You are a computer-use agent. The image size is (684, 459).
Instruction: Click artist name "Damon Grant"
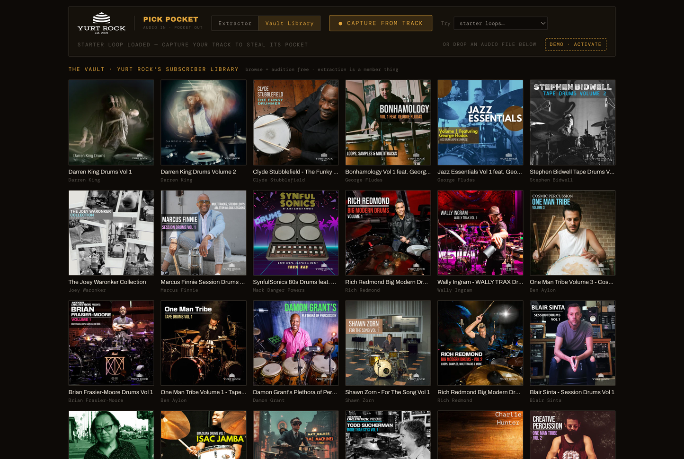269,400
